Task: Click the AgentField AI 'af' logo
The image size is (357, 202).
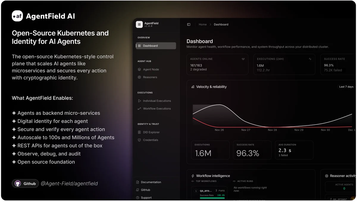Action: click(x=17, y=16)
